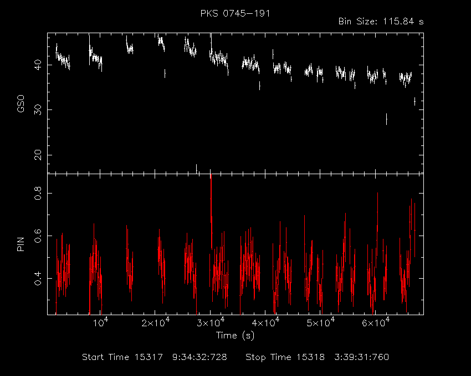Select the Stop Time 15318 3:39:31:760 text
The height and width of the screenshot is (376, 471).
click(317, 357)
